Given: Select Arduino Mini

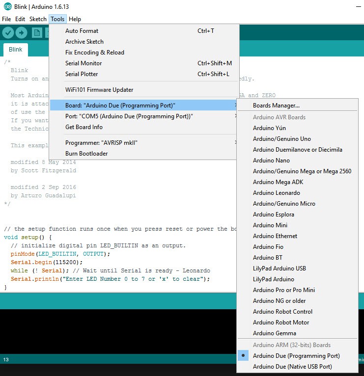Looking at the screenshot, I should (298, 225).
